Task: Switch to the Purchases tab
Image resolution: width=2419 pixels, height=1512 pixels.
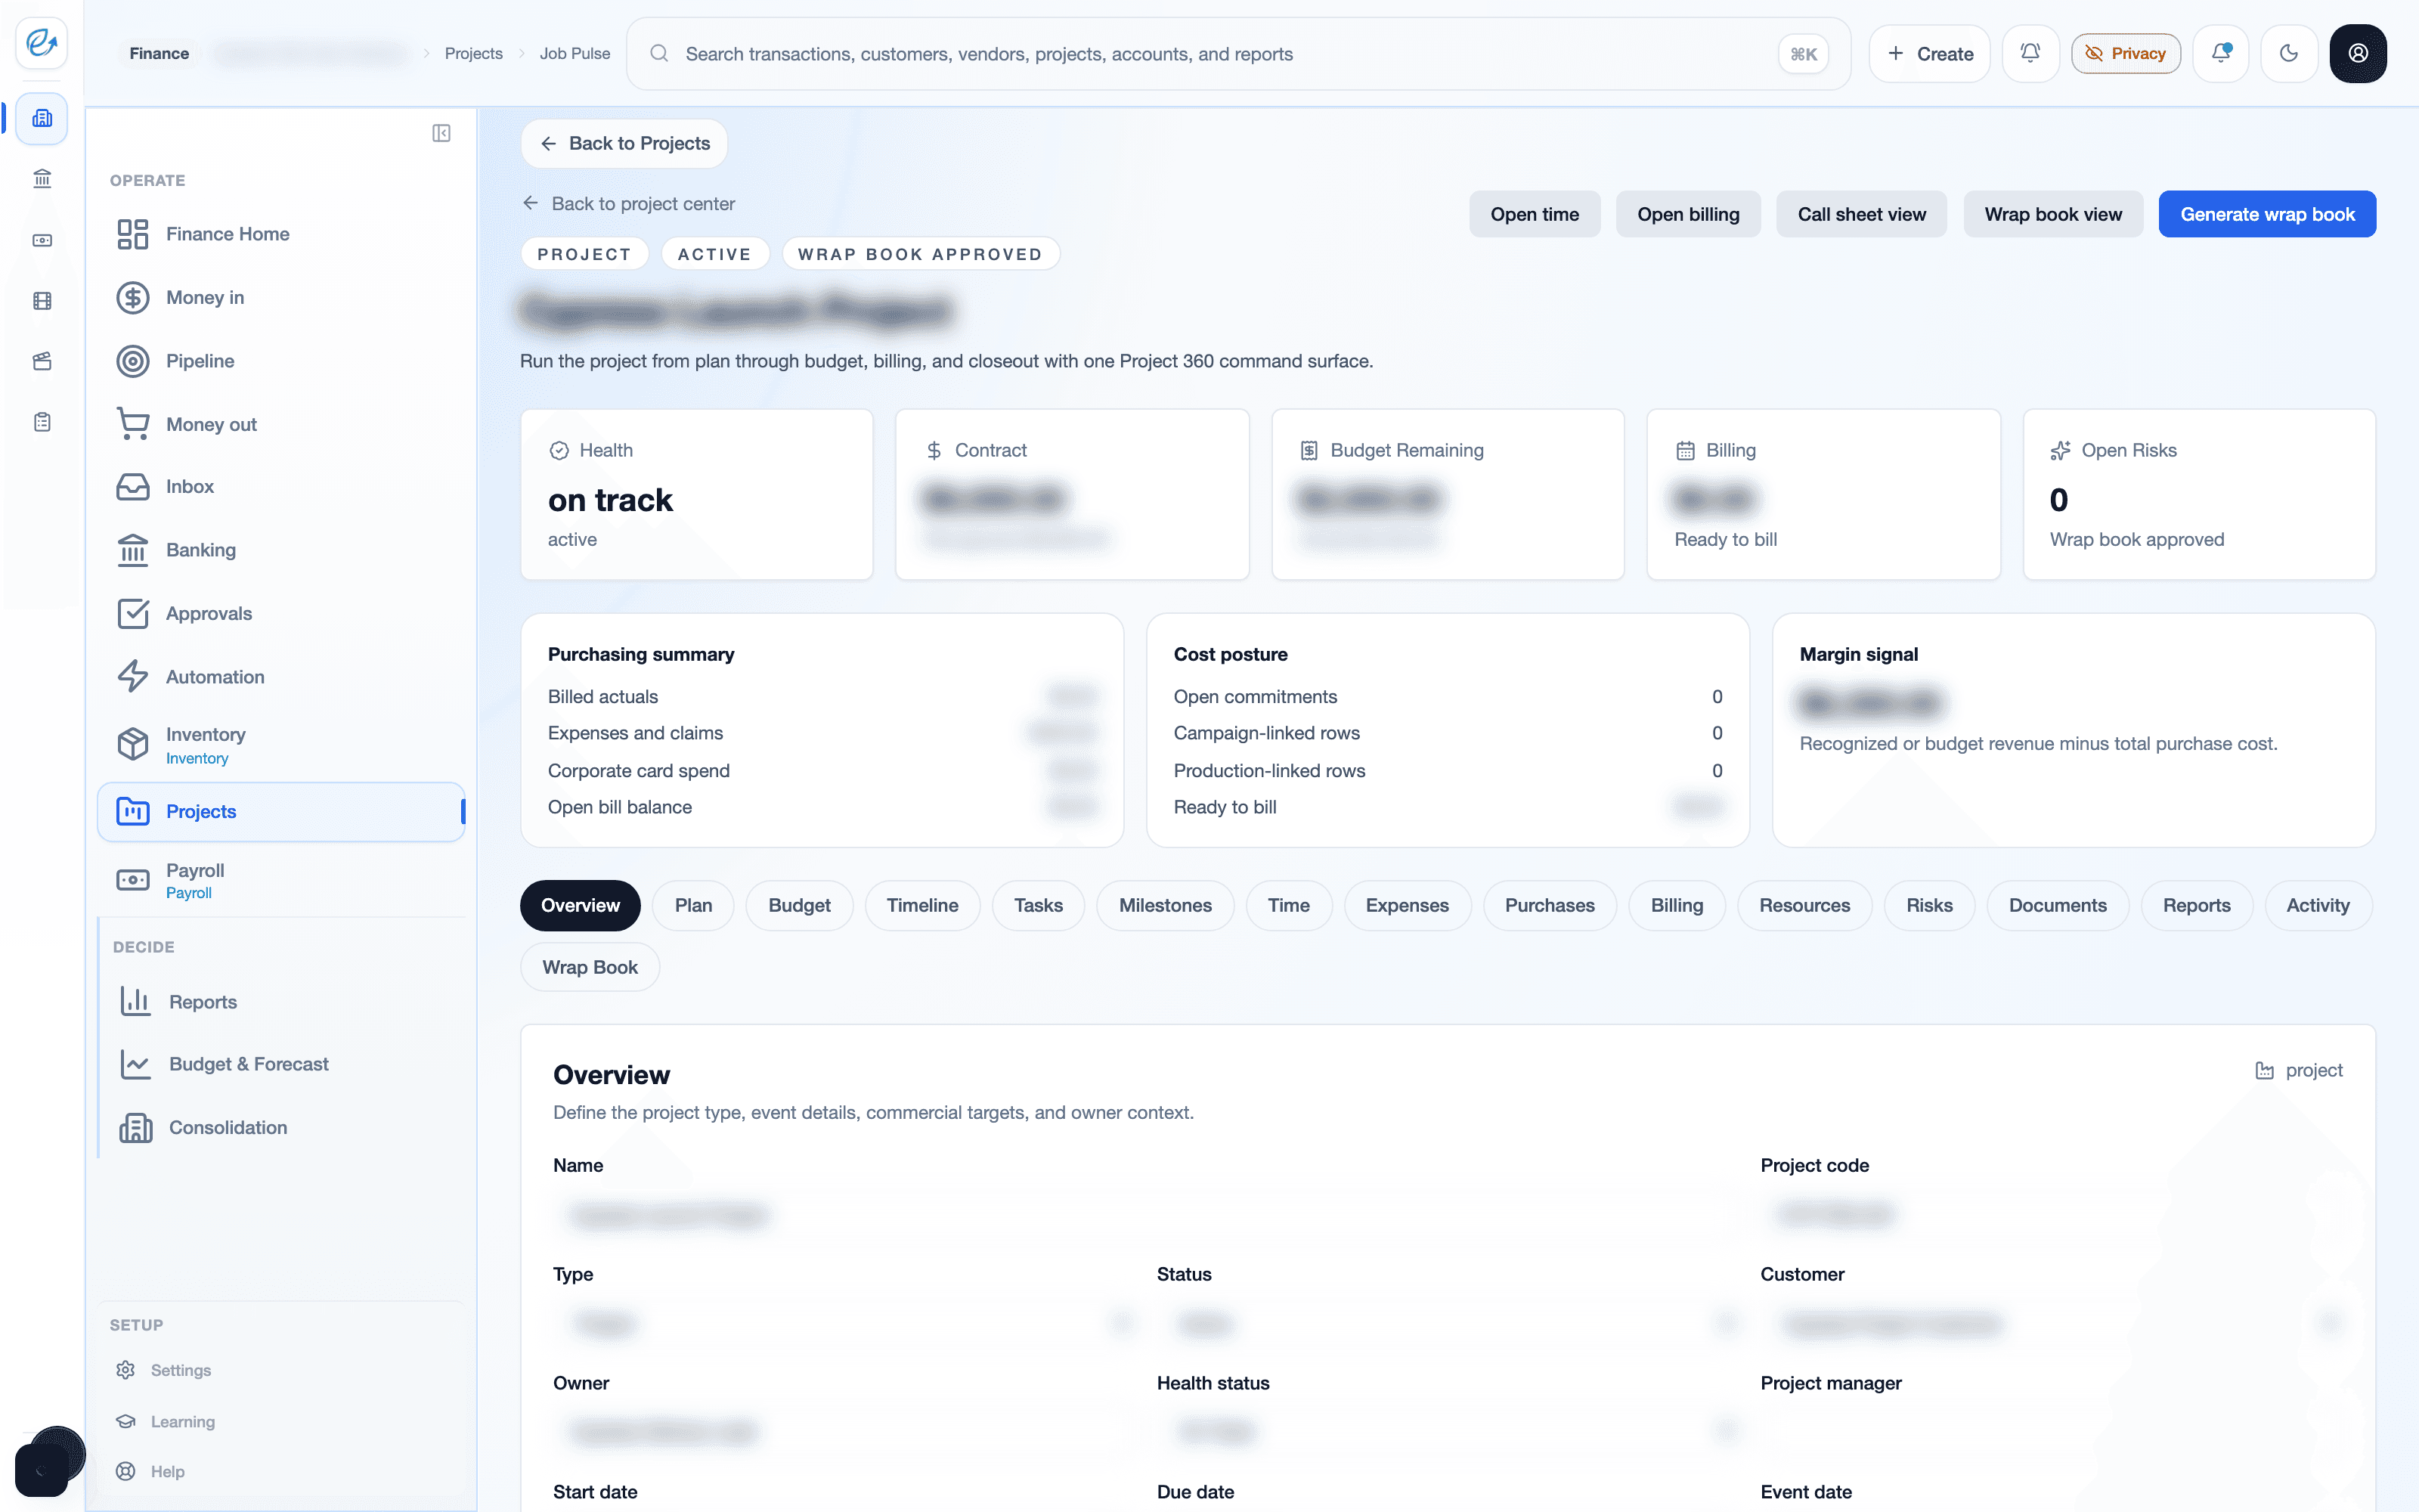Action: tap(1550, 905)
